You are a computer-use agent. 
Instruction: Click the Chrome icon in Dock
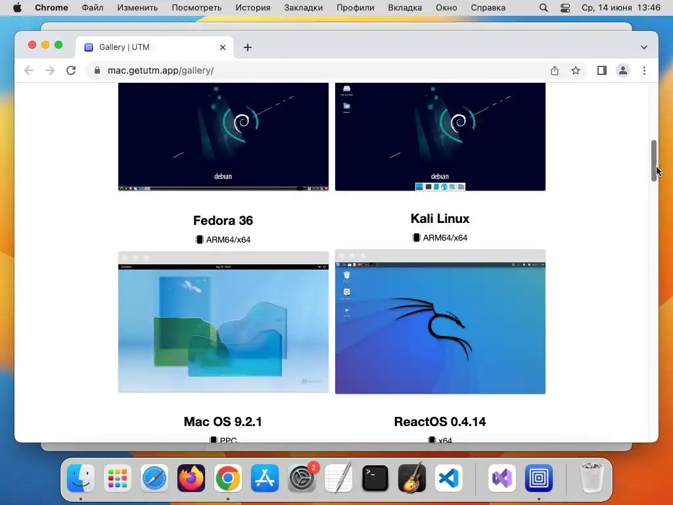[x=228, y=478]
